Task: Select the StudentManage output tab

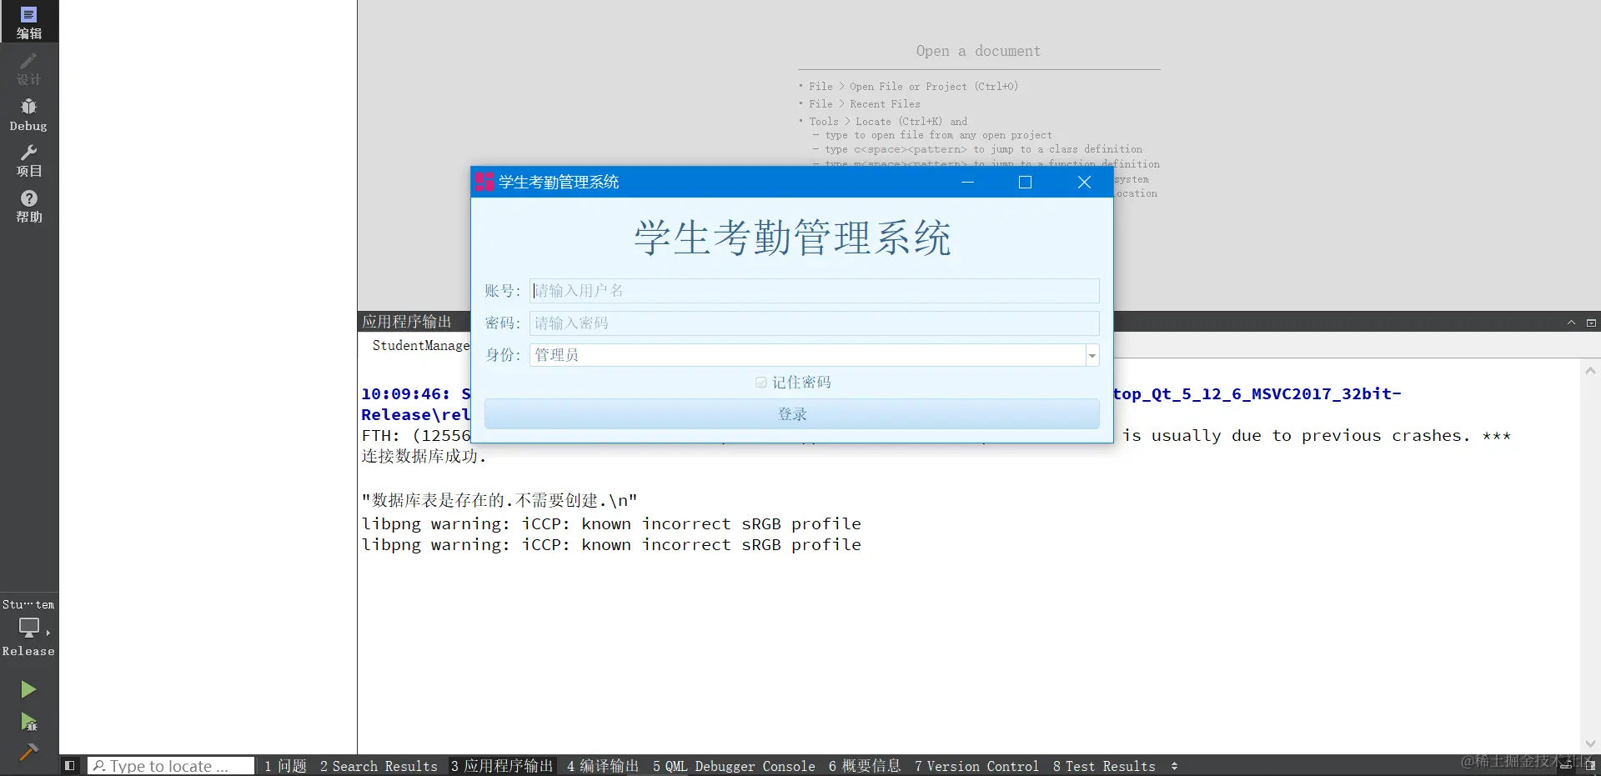Action: [x=420, y=345]
